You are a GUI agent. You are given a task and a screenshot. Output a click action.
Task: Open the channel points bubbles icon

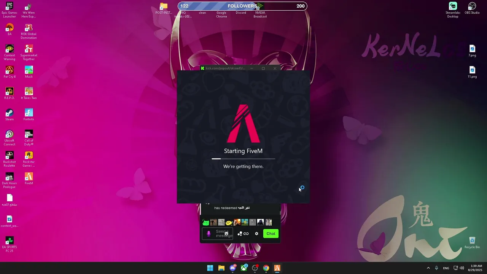click(240, 234)
